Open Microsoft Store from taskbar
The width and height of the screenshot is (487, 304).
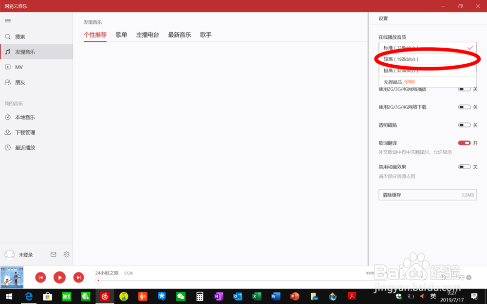pyautogui.click(x=48, y=297)
